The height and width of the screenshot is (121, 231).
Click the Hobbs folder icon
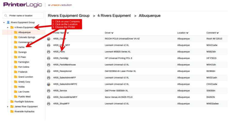16,87
